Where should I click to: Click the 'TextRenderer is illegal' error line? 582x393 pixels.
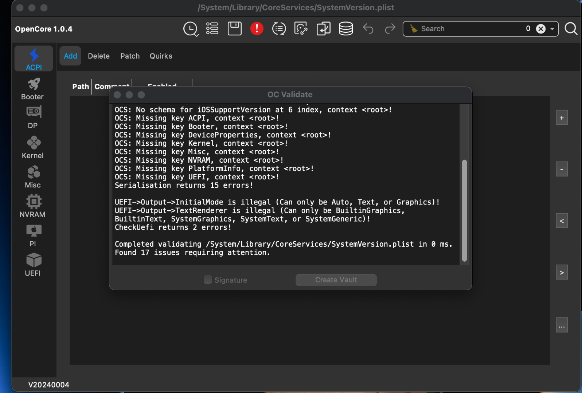(x=260, y=215)
